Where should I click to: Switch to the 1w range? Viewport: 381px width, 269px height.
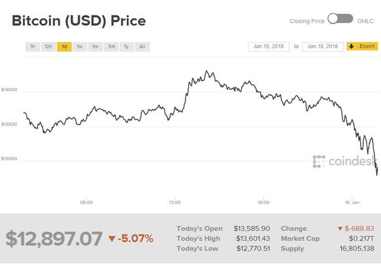click(x=80, y=46)
